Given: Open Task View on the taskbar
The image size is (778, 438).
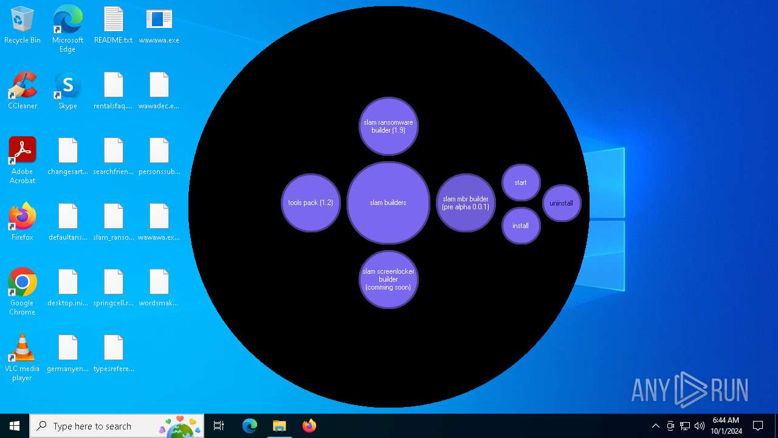Looking at the screenshot, I should point(219,426).
